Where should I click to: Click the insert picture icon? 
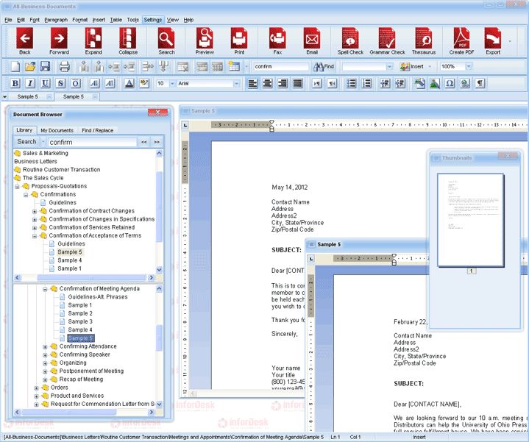point(435,83)
